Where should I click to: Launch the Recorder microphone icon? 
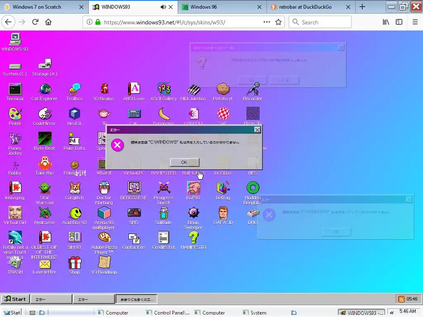tap(253, 92)
